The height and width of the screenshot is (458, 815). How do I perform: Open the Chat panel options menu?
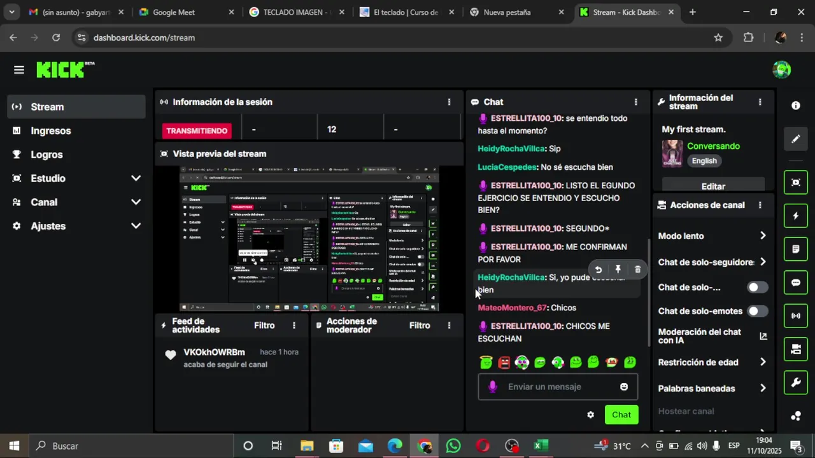(635, 102)
